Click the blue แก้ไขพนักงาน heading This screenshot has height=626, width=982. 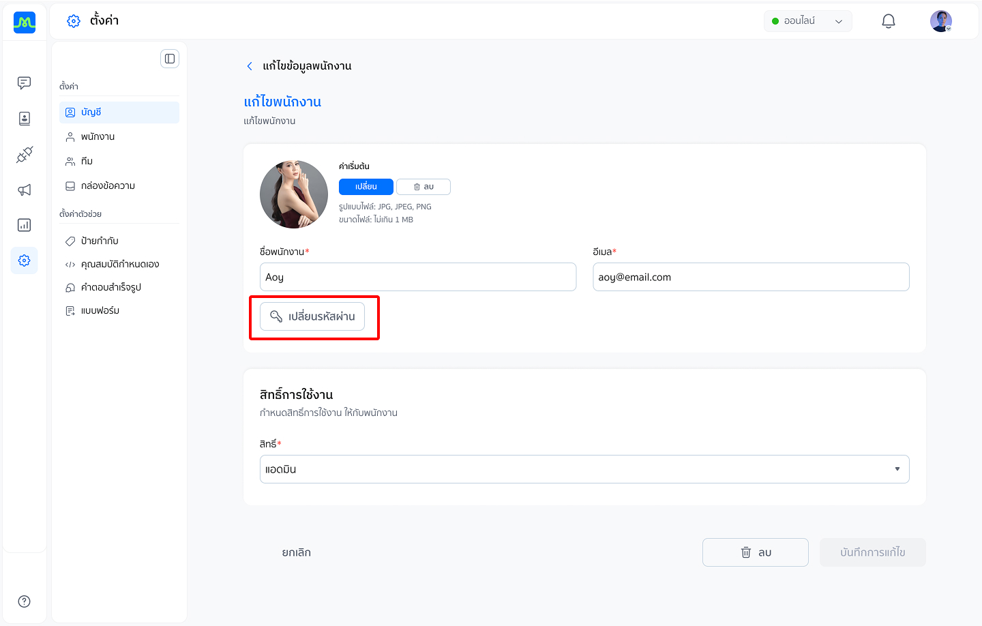pos(282,102)
